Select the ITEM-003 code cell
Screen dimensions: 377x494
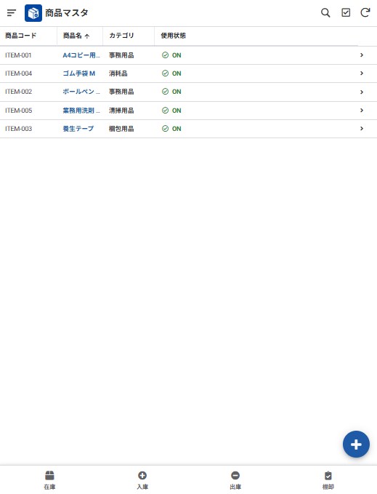click(19, 129)
